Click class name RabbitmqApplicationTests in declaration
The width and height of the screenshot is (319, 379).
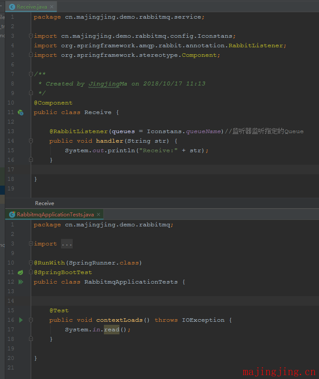(x=131, y=282)
